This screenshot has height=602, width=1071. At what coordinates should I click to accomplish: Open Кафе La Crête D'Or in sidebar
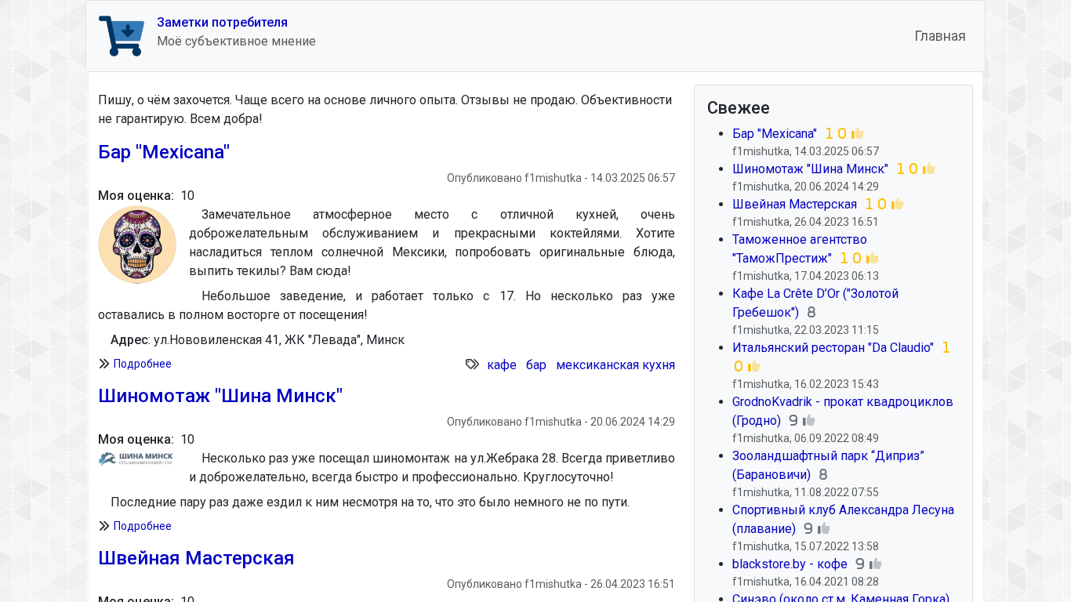(x=815, y=294)
